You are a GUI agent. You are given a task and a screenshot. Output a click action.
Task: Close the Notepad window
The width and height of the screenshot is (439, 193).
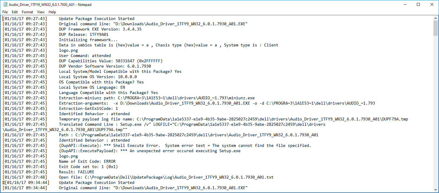point(432,5)
